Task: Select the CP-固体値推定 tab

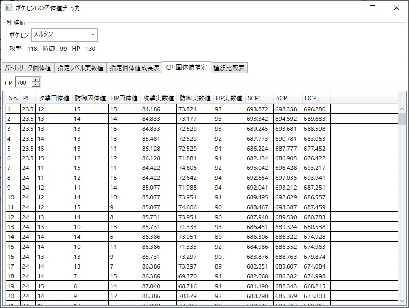Action: click(186, 68)
